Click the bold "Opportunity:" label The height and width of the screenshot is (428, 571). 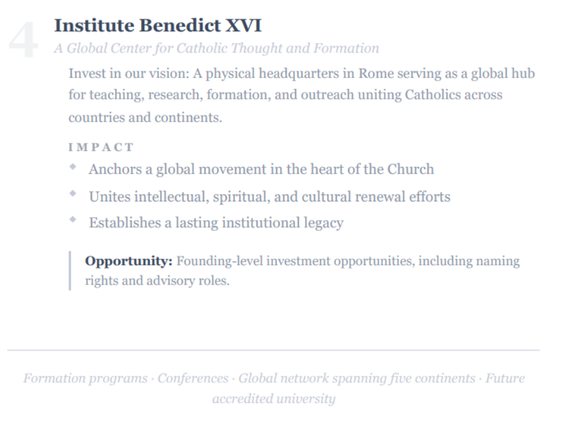pyautogui.click(x=129, y=261)
